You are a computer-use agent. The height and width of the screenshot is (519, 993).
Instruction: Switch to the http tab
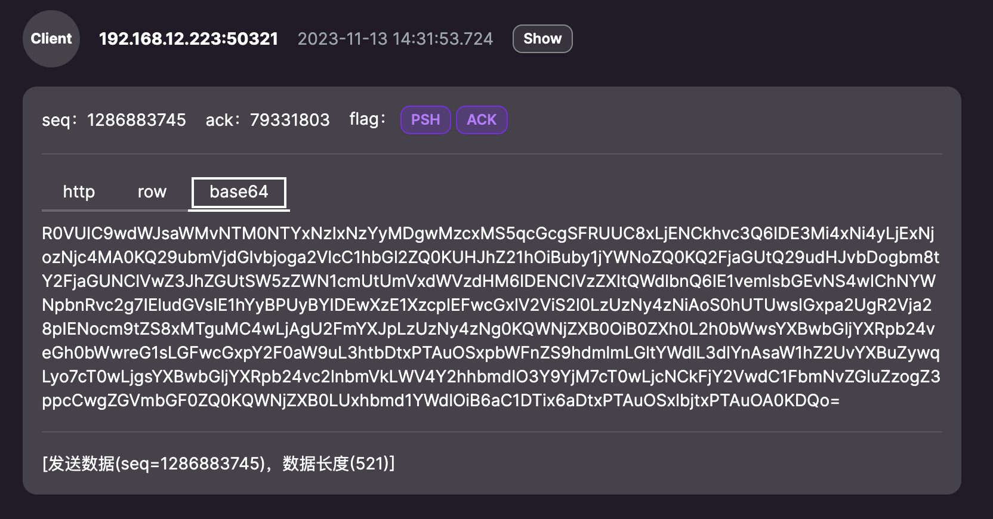pyautogui.click(x=79, y=192)
